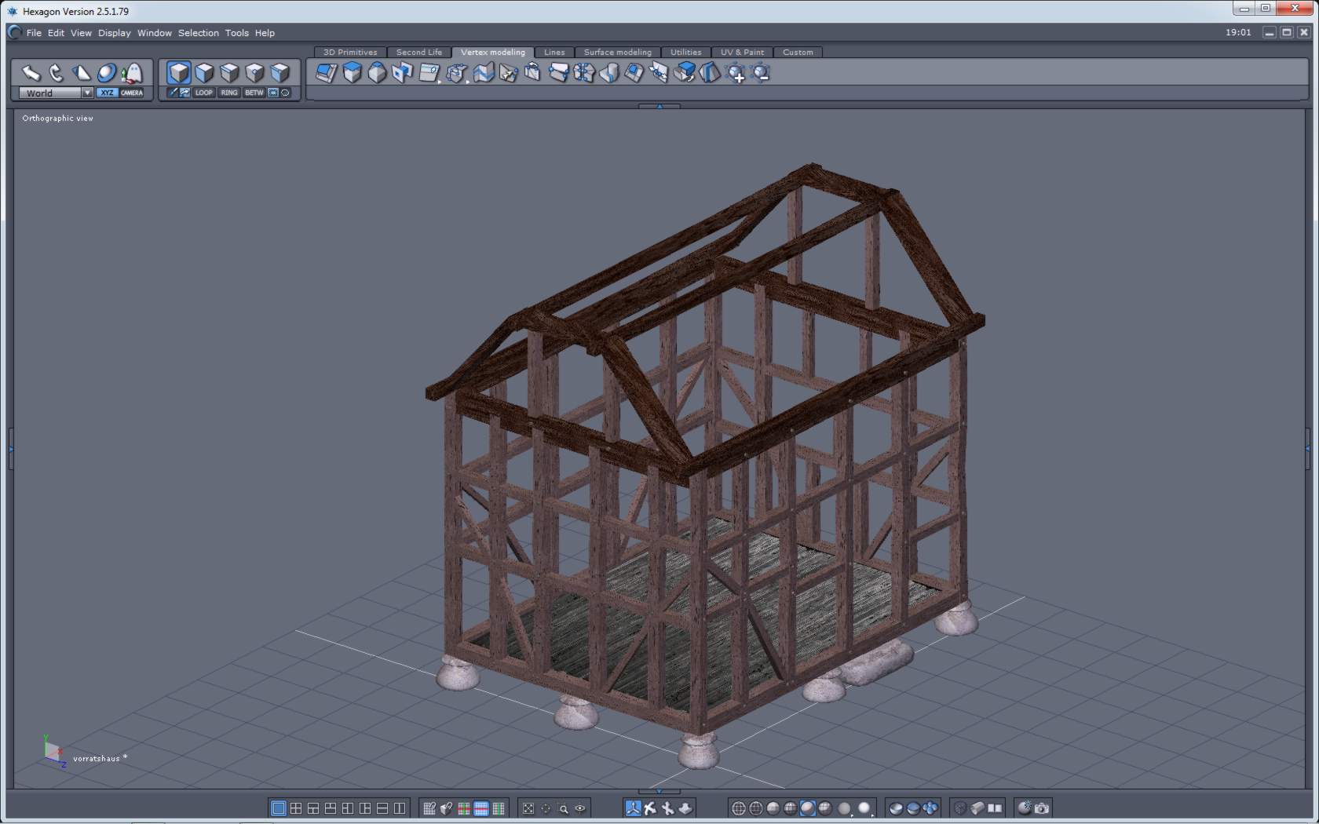Click the camera snapshot icon in bottom bar
Screen dimensions: 1319x824
point(1042,808)
